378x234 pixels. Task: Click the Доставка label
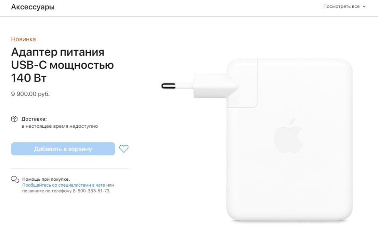point(34,119)
